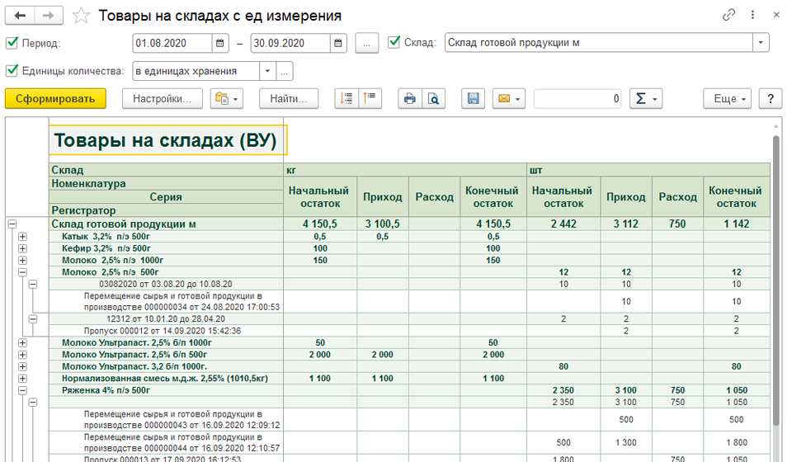792x462 pixels.
Task: Open help with question mark button
Action: (x=771, y=98)
